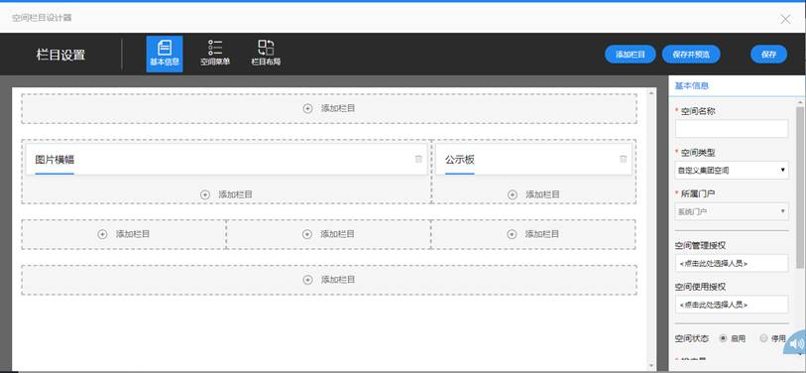This screenshot has width=806, height=373.
Task: Click the 保存并预览 button
Action: [x=691, y=54]
